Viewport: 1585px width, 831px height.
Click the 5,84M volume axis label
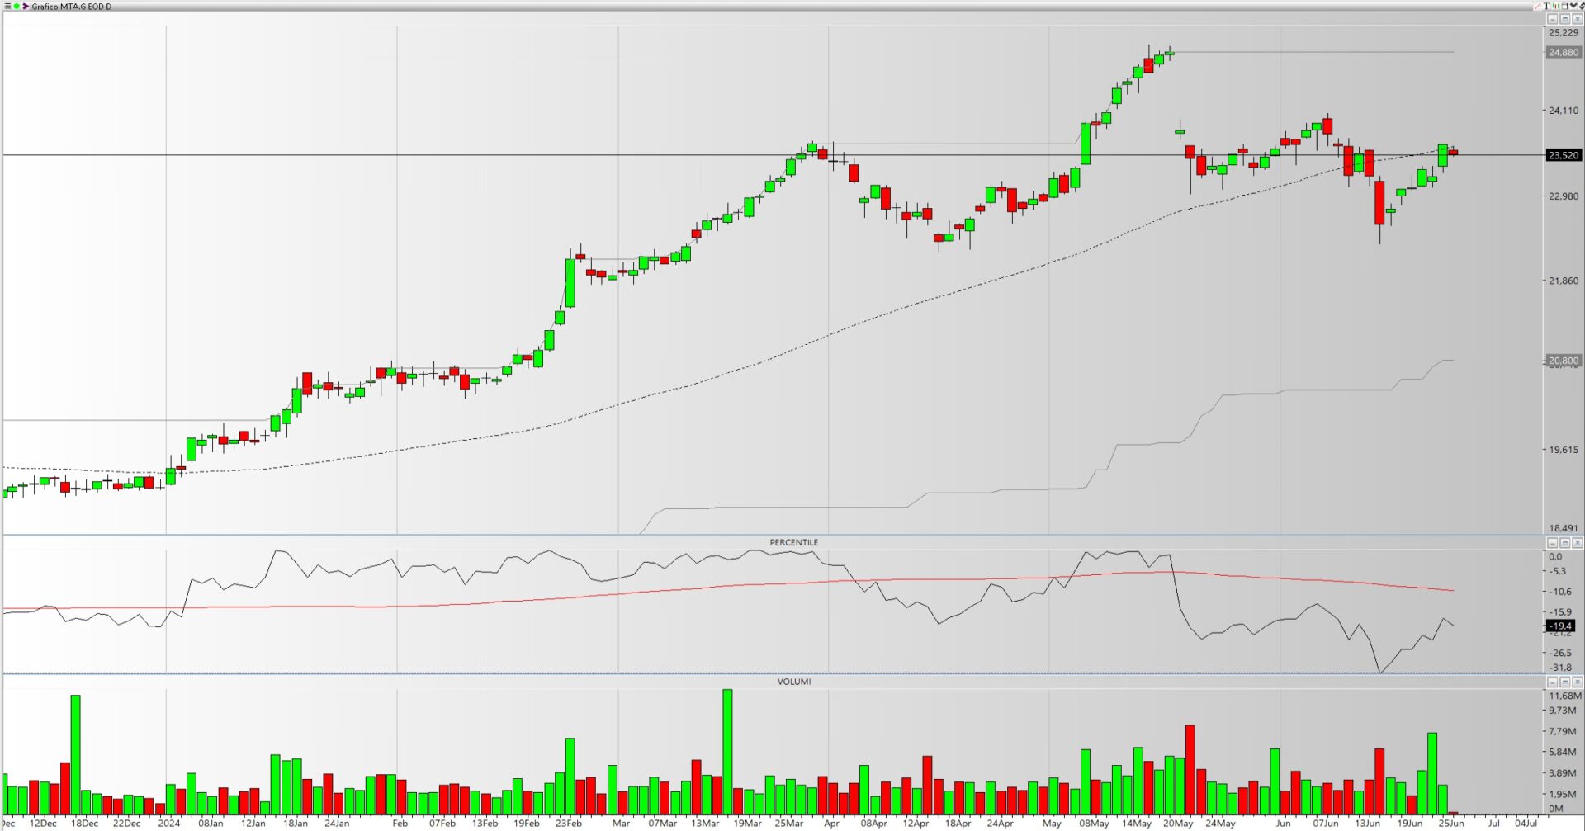pos(1563,753)
